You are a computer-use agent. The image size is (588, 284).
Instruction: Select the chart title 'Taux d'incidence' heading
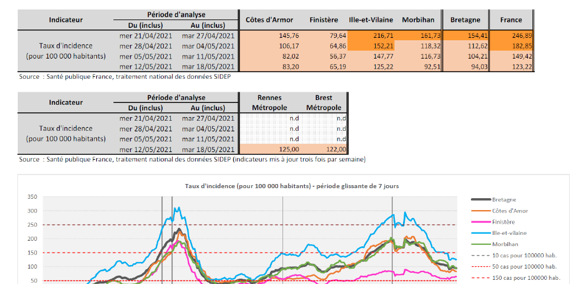coord(292,186)
